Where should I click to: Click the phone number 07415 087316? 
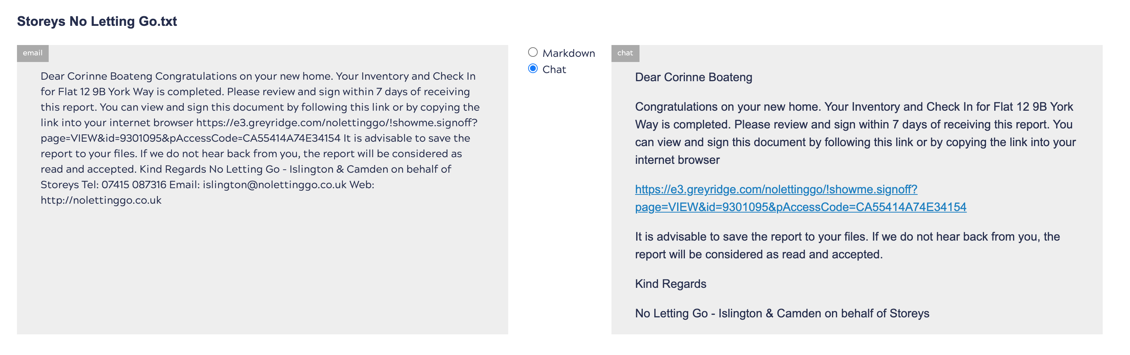134,185
